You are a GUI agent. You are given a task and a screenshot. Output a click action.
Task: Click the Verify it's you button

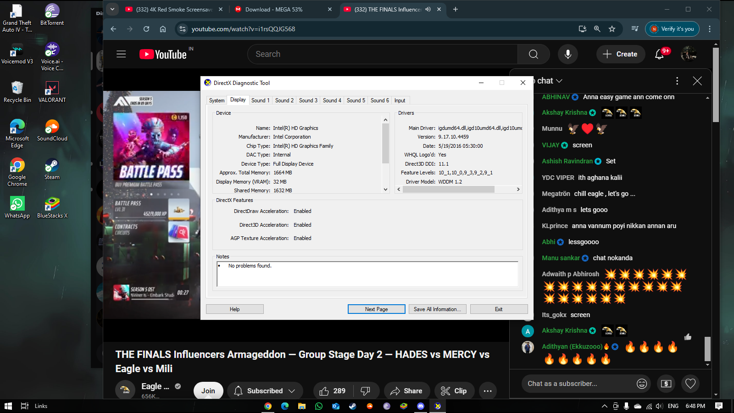tap(673, 29)
